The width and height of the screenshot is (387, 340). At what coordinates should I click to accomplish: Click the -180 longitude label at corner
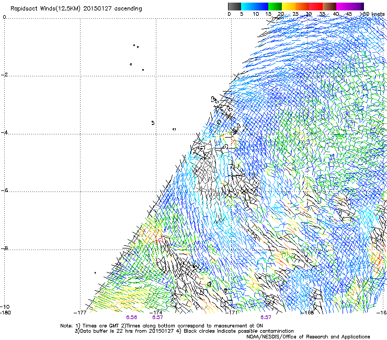point(5,313)
